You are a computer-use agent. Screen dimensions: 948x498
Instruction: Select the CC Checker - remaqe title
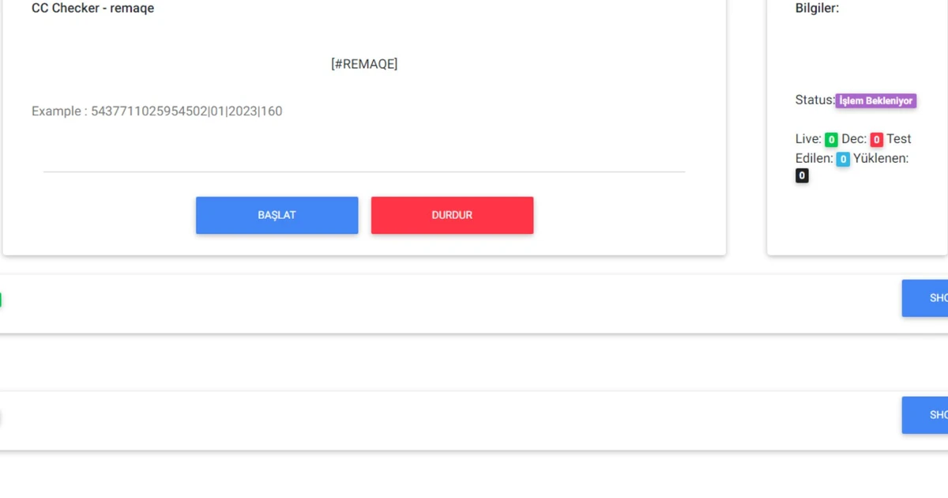[x=92, y=9]
